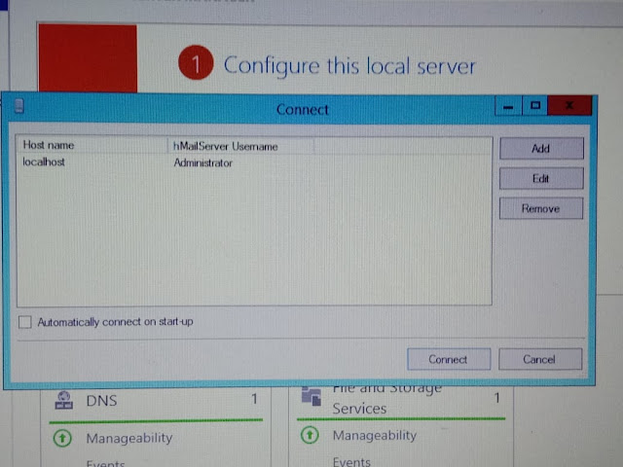Screen dimensions: 623x467
Task: Open Events under File and Storage Services
Action: (351, 461)
